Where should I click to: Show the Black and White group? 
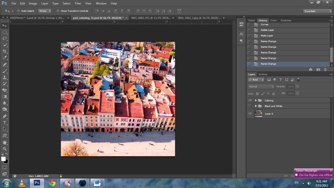[x=250, y=106]
